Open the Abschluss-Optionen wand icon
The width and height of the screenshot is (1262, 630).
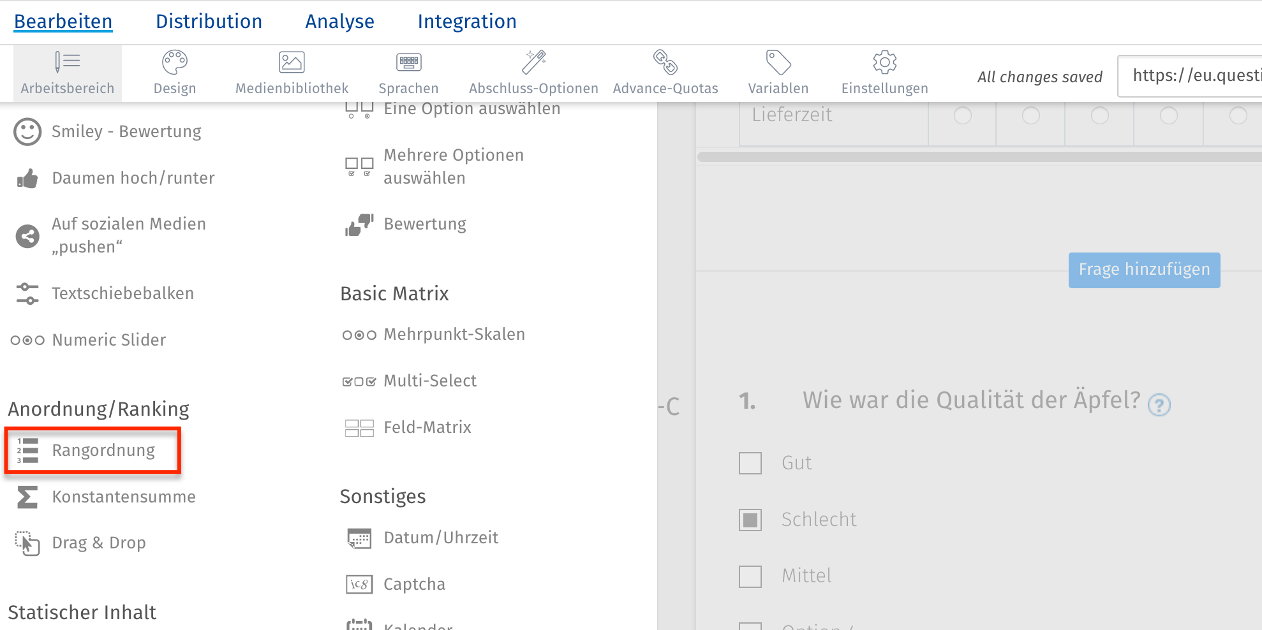coord(533,71)
